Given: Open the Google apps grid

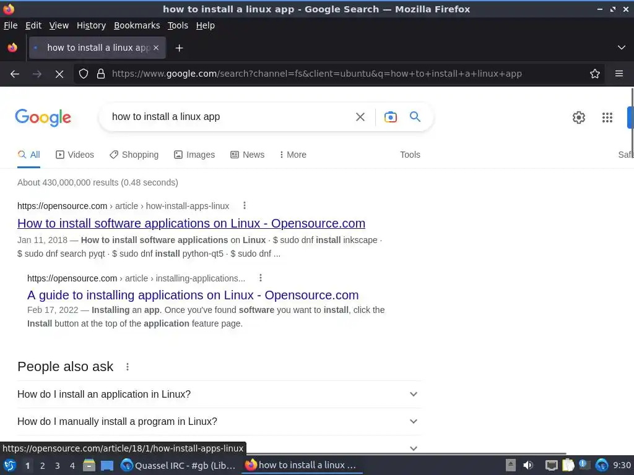Looking at the screenshot, I should [x=607, y=118].
